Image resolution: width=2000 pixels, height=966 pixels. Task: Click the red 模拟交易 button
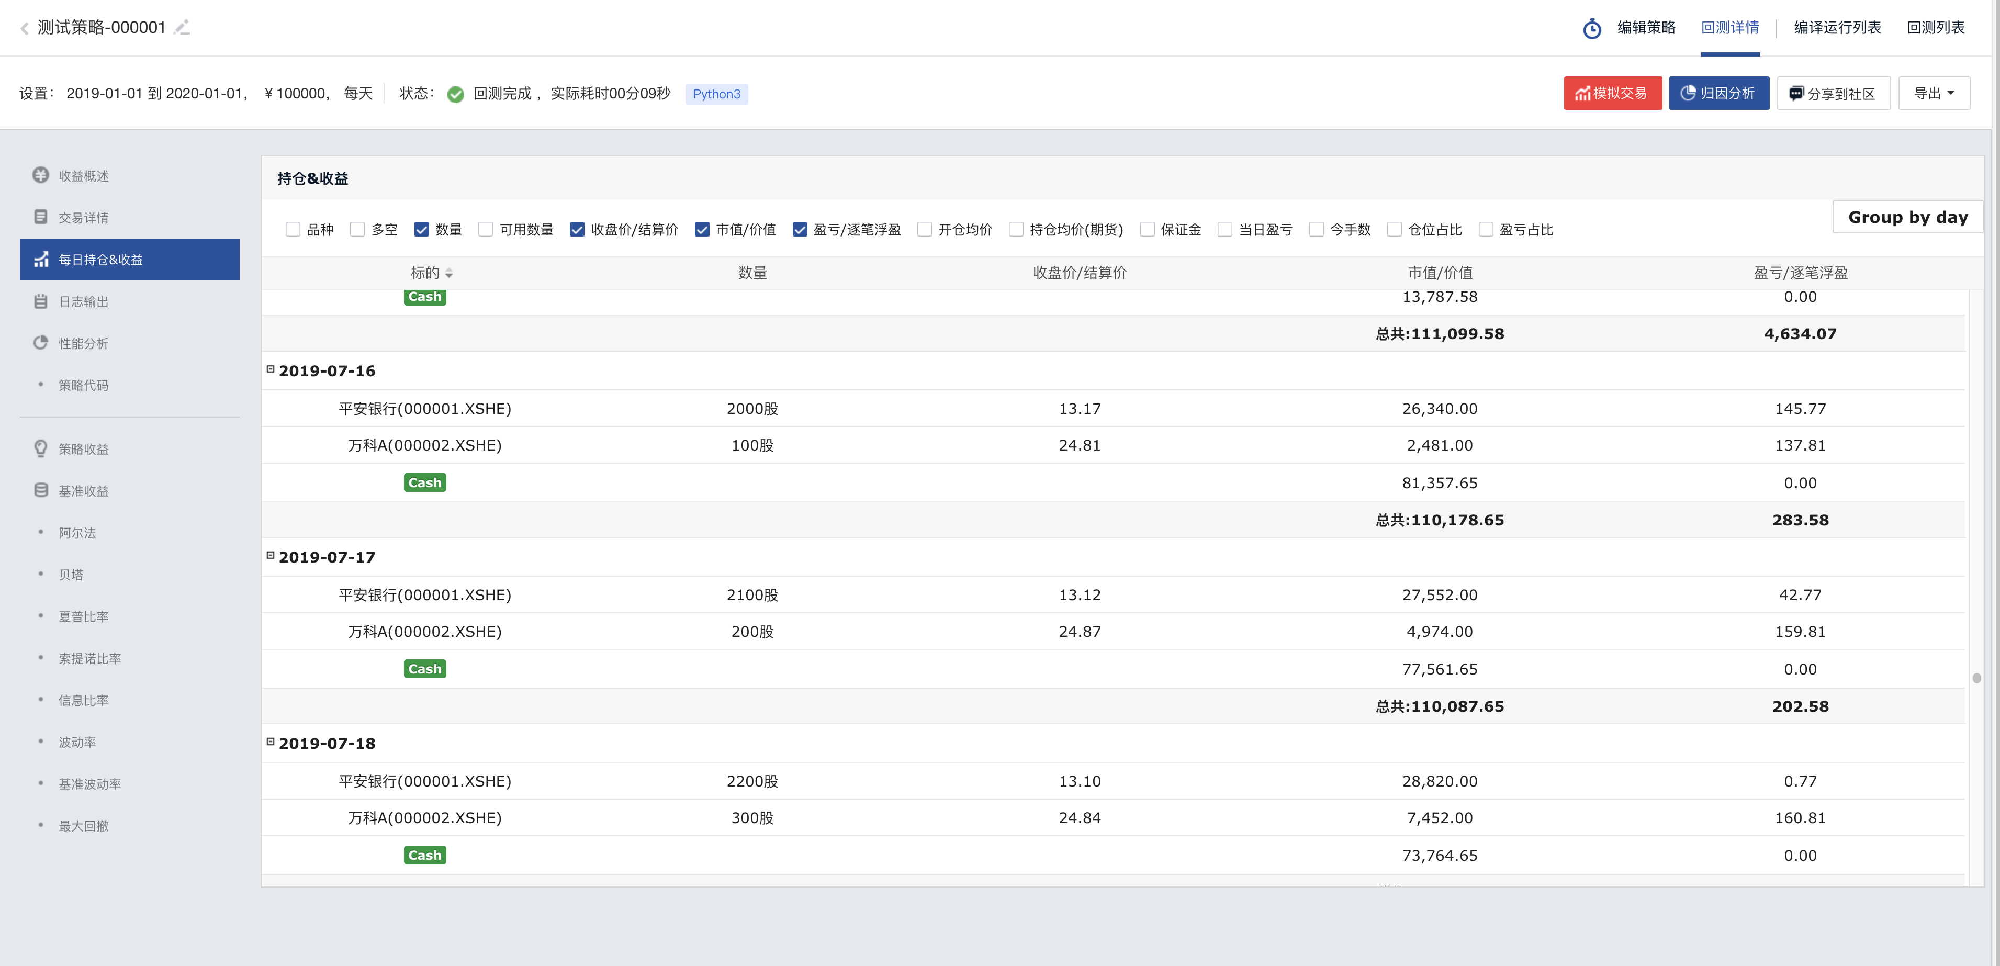tap(1612, 93)
